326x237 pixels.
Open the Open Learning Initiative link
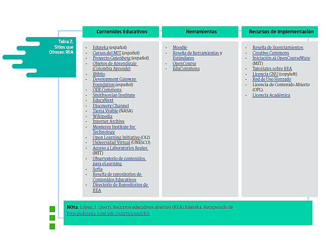tap(116, 138)
